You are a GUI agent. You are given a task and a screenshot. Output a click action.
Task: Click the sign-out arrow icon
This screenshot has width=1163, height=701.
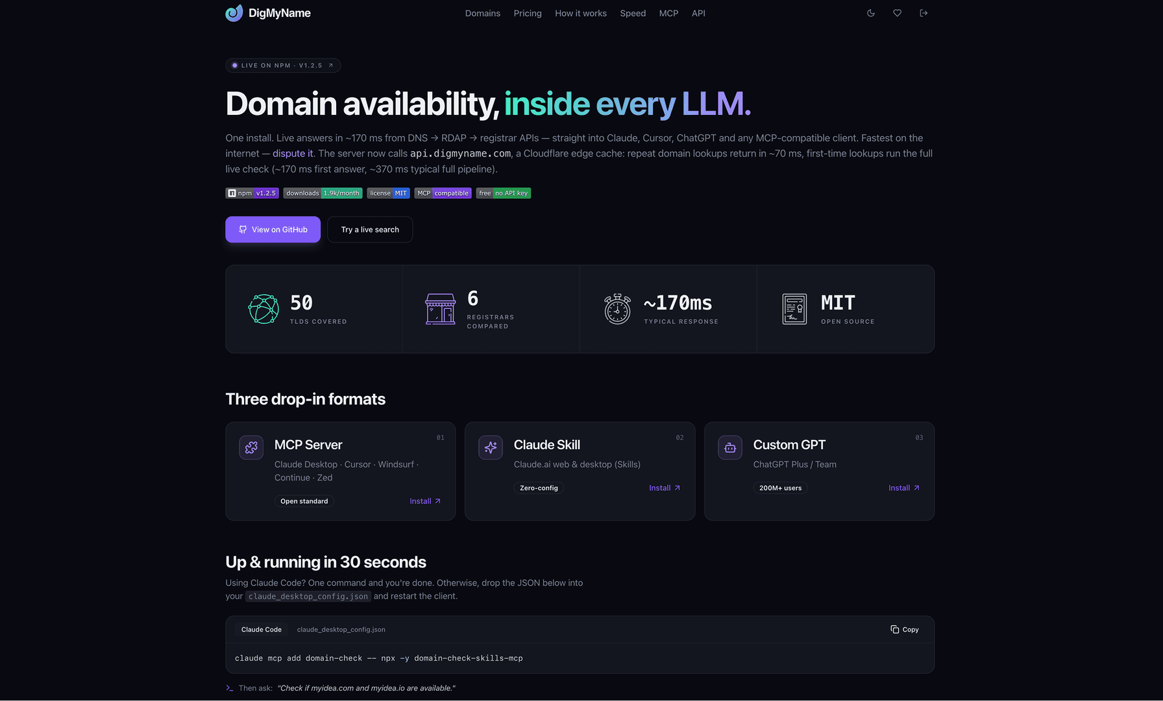(924, 13)
